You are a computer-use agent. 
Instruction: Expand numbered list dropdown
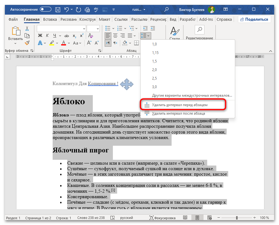pos(125,28)
